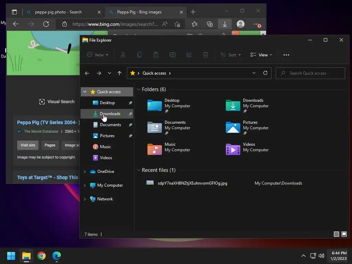The width and height of the screenshot is (352, 264).
Task: Click the Read aloud icon in Edge address bar
Action: 165,24
